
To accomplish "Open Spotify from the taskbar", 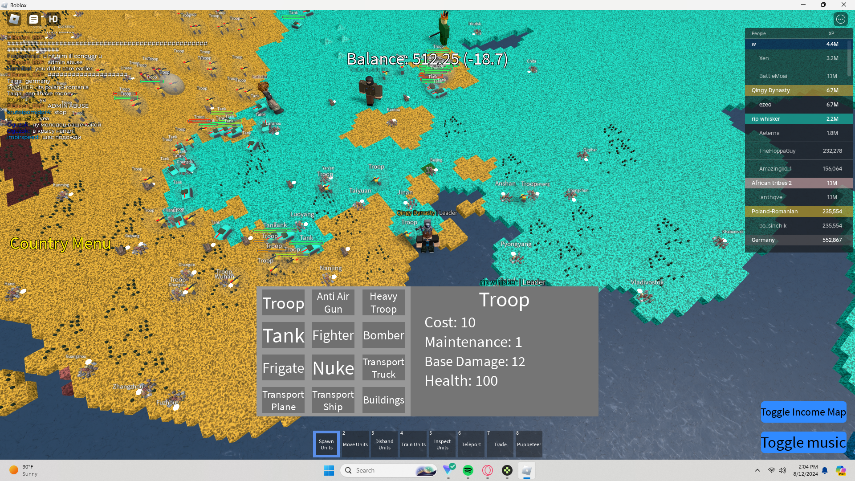I will point(468,470).
